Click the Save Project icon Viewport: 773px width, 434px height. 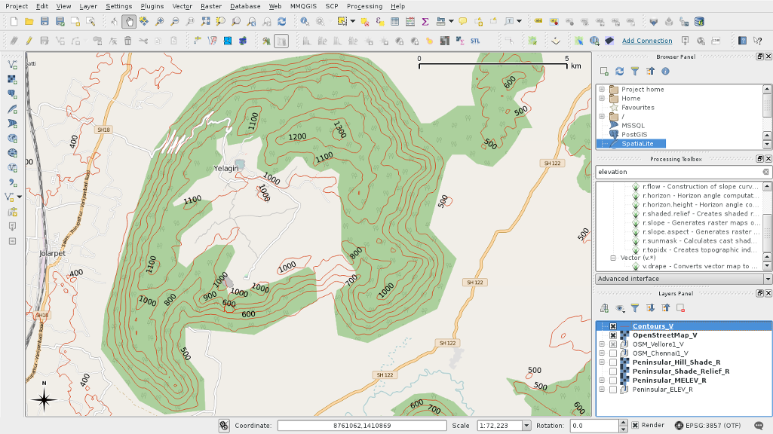coord(44,22)
